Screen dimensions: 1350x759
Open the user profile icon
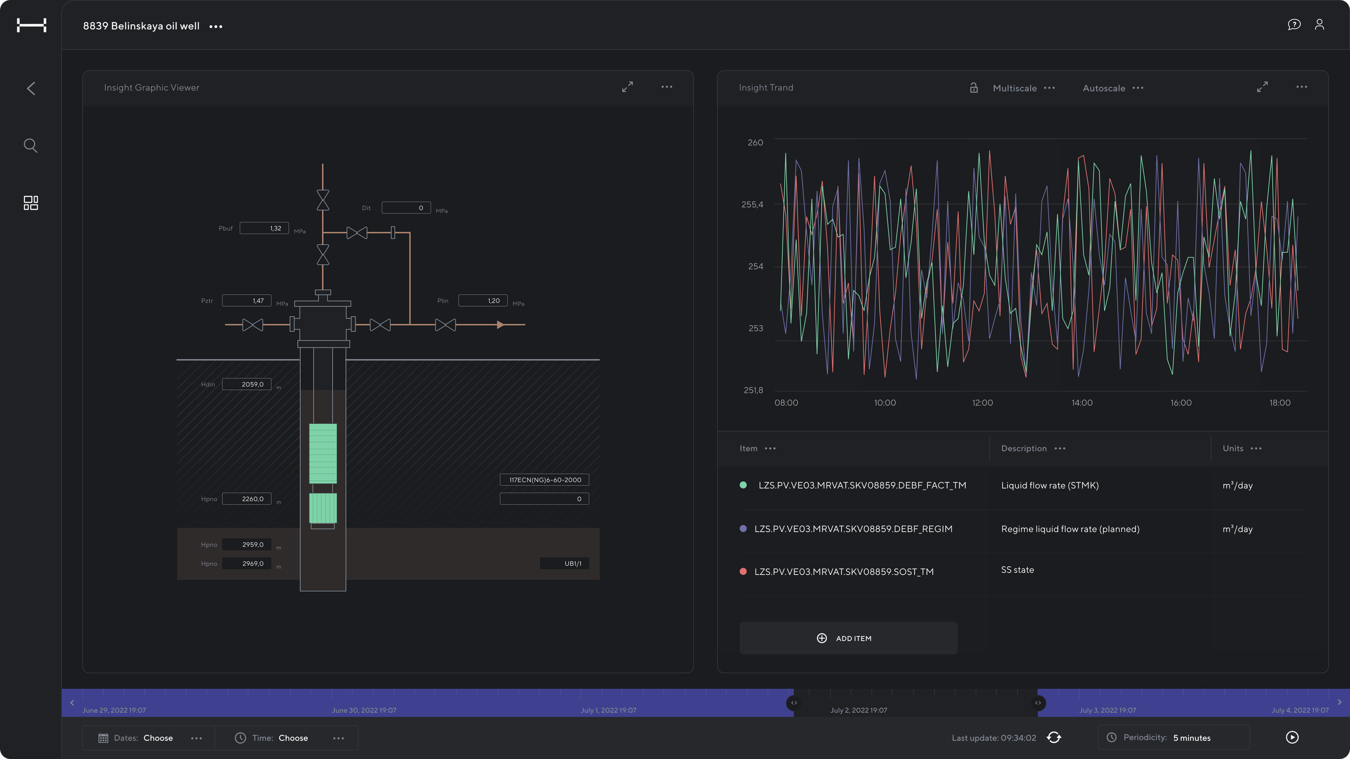(1319, 25)
